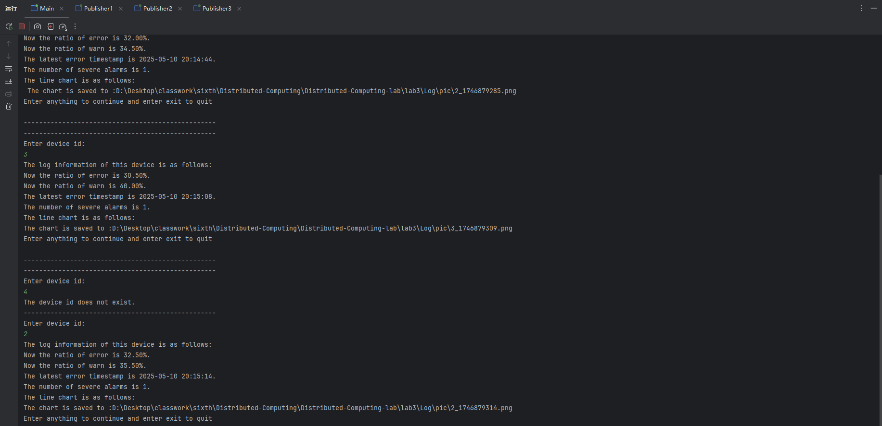
Task: Open the 2_1746879285.png file path link
Action: (x=316, y=91)
